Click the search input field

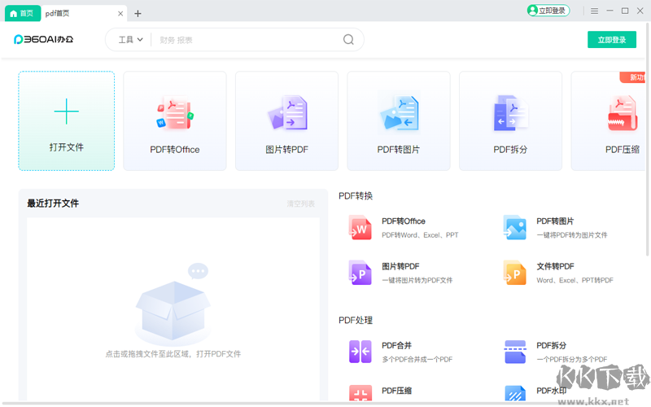click(x=244, y=40)
